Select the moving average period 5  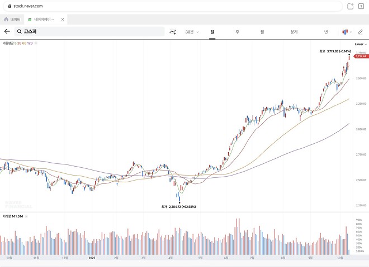click(x=15, y=43)
